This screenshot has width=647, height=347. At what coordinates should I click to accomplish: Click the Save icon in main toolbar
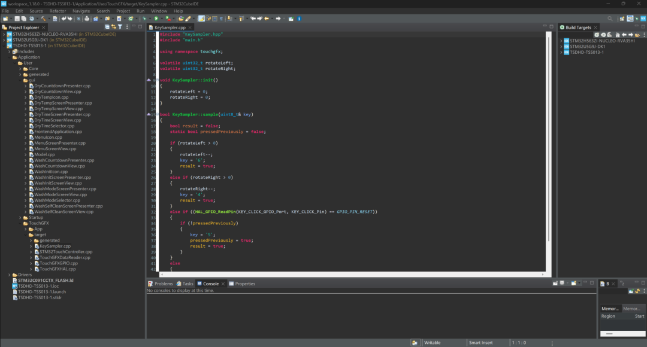[x=17, y=19]
